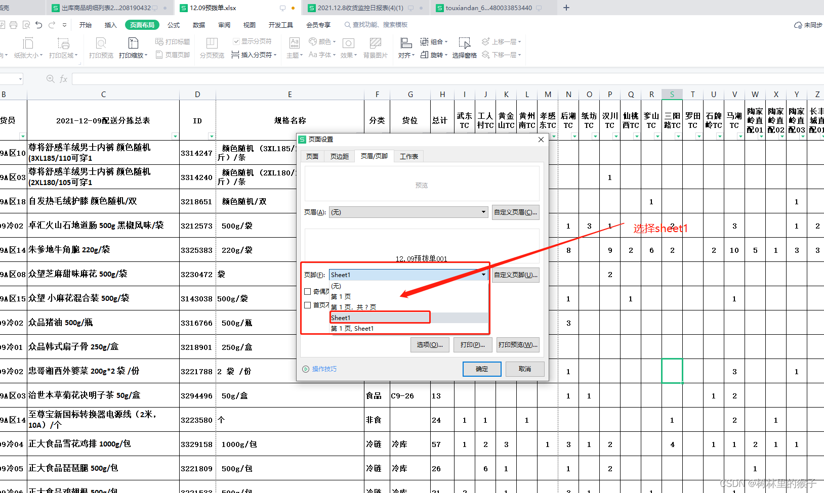This screenshot has height=493, width=824.
Task: Switch to the 数据 ribbon tab
Action: click(x=199, y=25)
